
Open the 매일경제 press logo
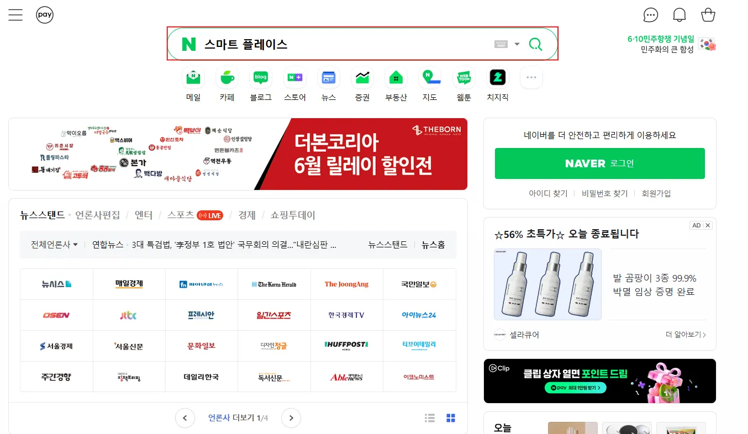[129, 284]
